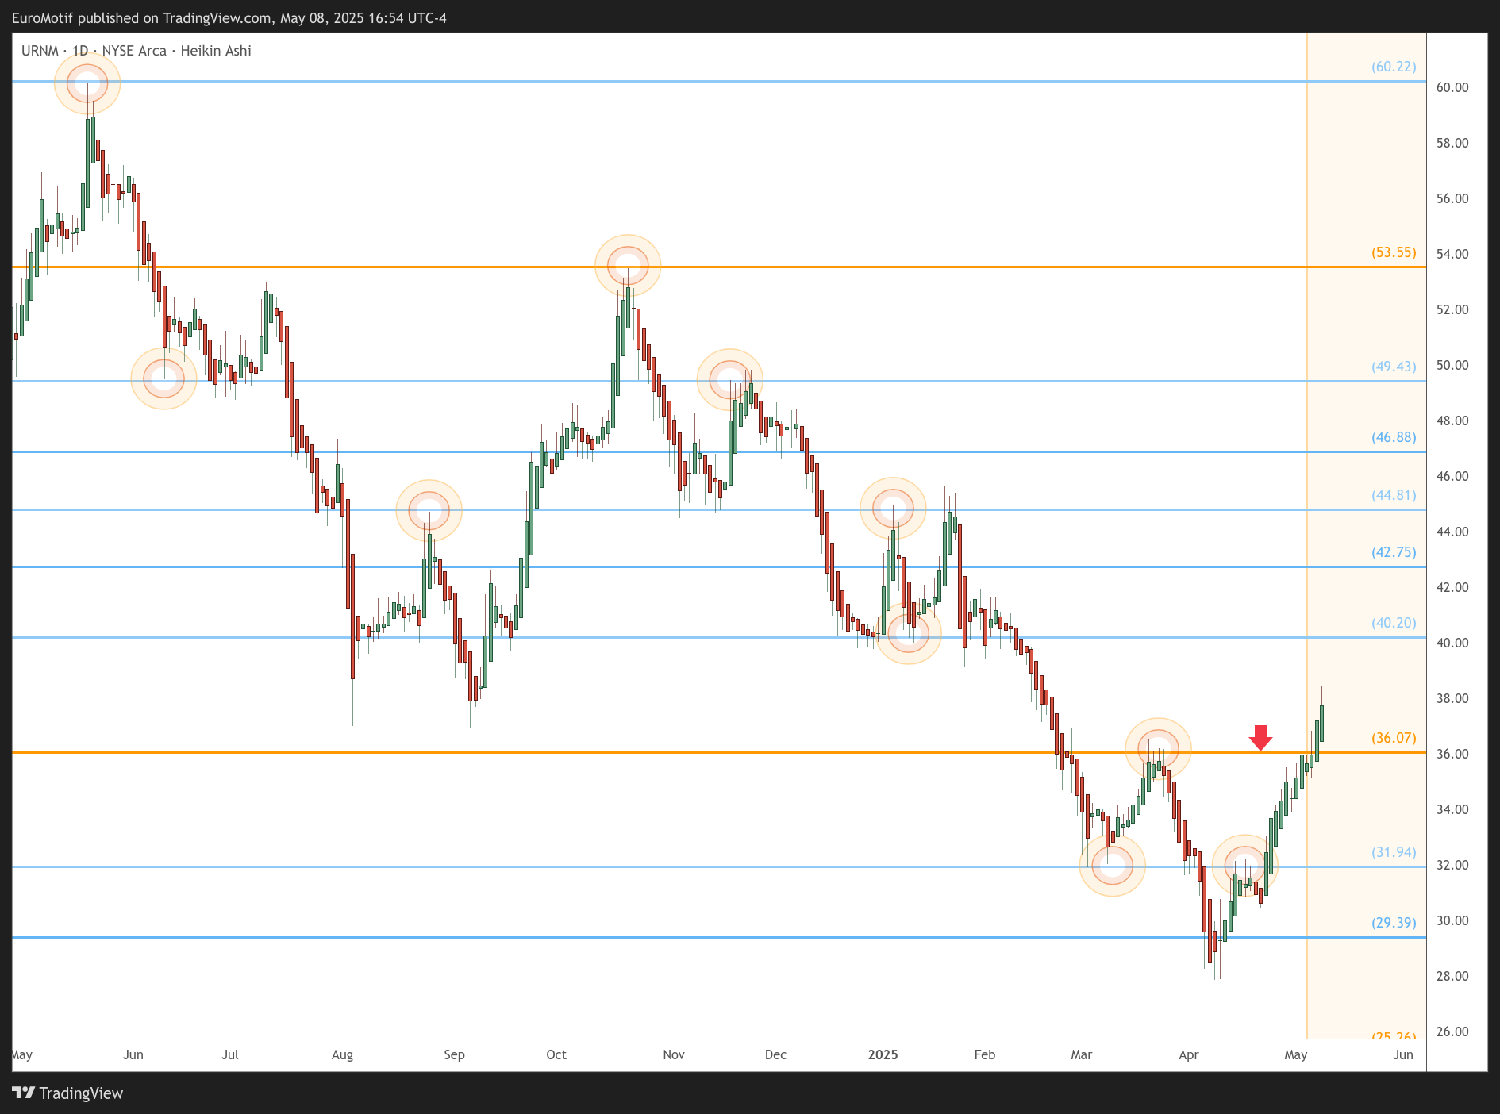This screenshot has width=1500, height=1114.
Task: Click the Oct label on time axis
Action: [x=556, y=1054]
